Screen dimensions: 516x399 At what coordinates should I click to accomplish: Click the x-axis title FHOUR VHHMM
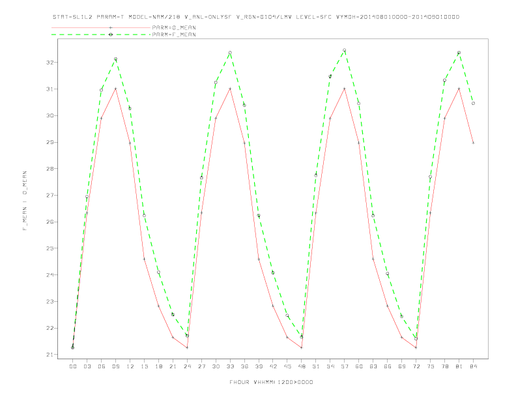click(x=271, y=382)
